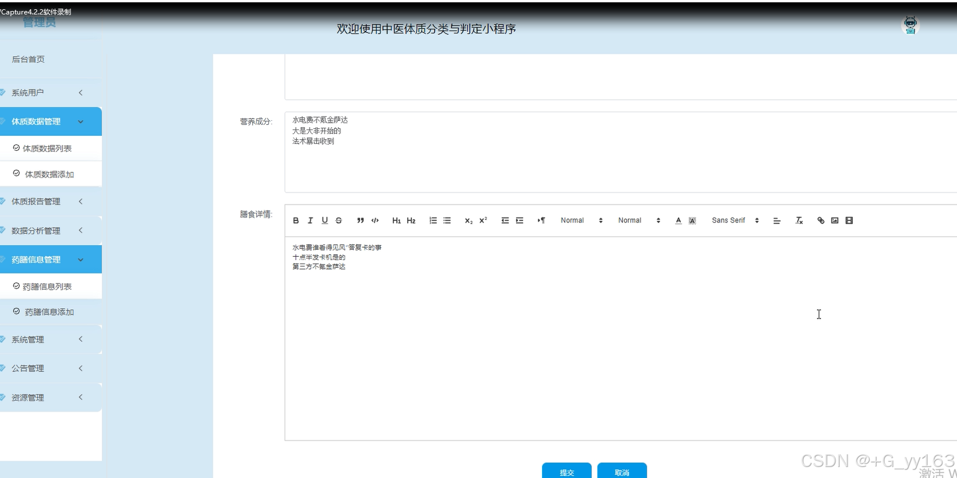Open the Sans Serif font dropdown
Viewport: 957px width, 478px height.
(735, 220)
